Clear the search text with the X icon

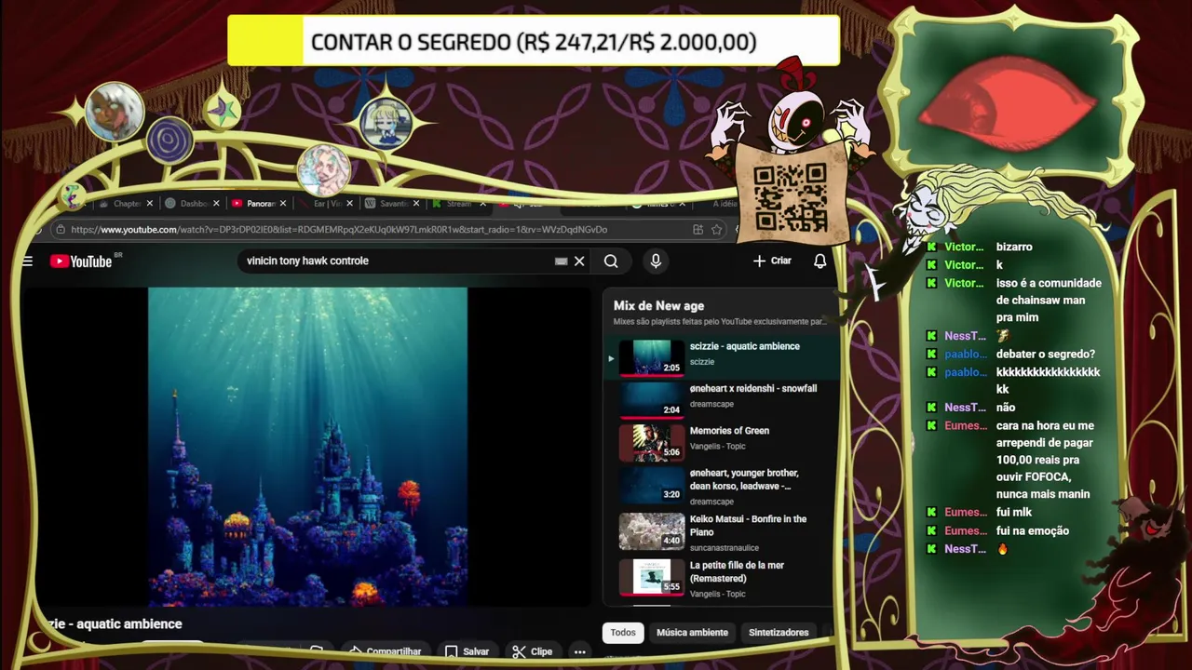pyautogui.click(x=579, y=261)
